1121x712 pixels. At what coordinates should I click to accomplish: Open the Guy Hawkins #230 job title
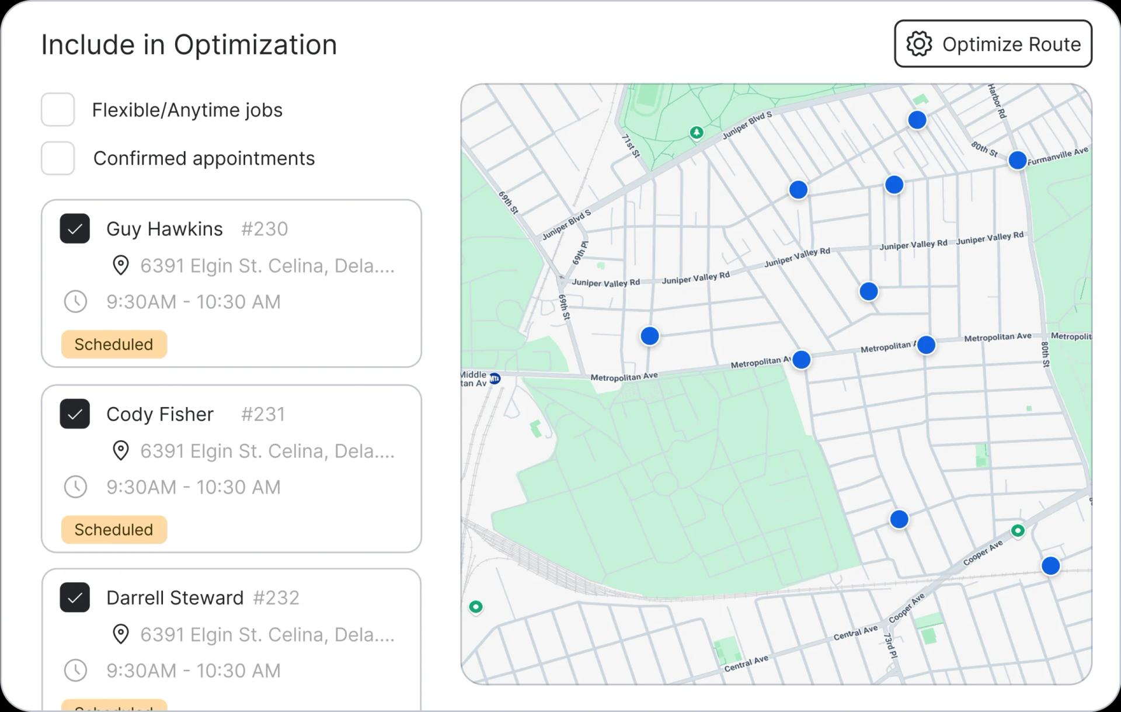(x=165, y=228)
